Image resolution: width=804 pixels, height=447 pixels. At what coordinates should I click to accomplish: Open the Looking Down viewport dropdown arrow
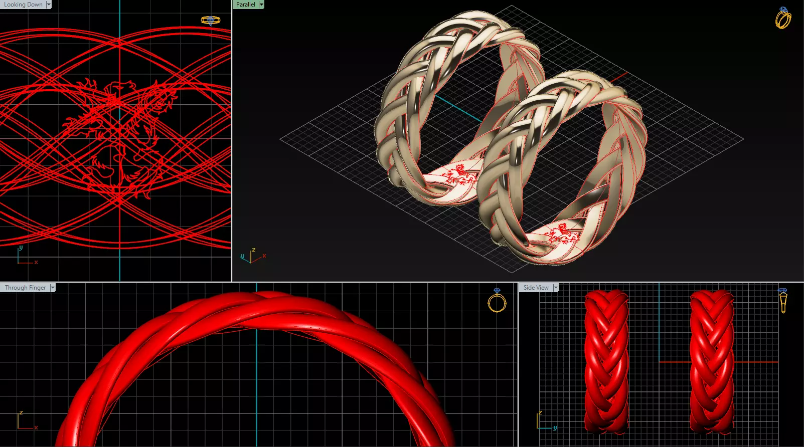point(49,5)
